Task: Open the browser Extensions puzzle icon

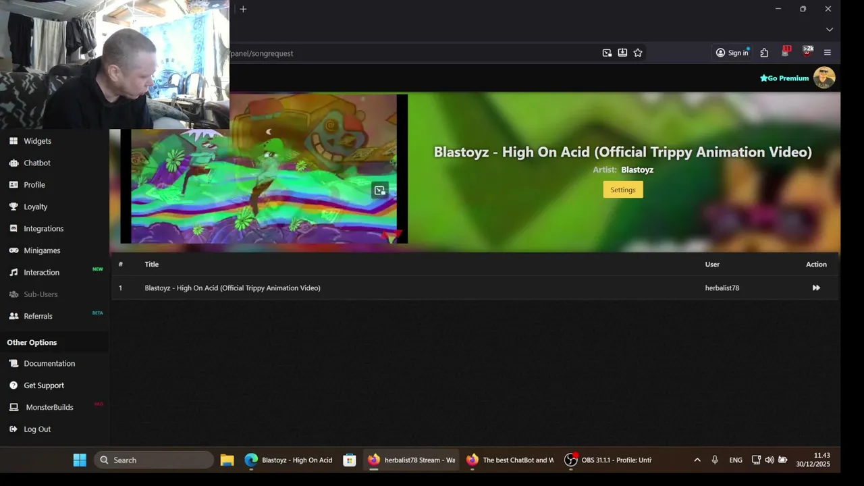Action: 764,53
